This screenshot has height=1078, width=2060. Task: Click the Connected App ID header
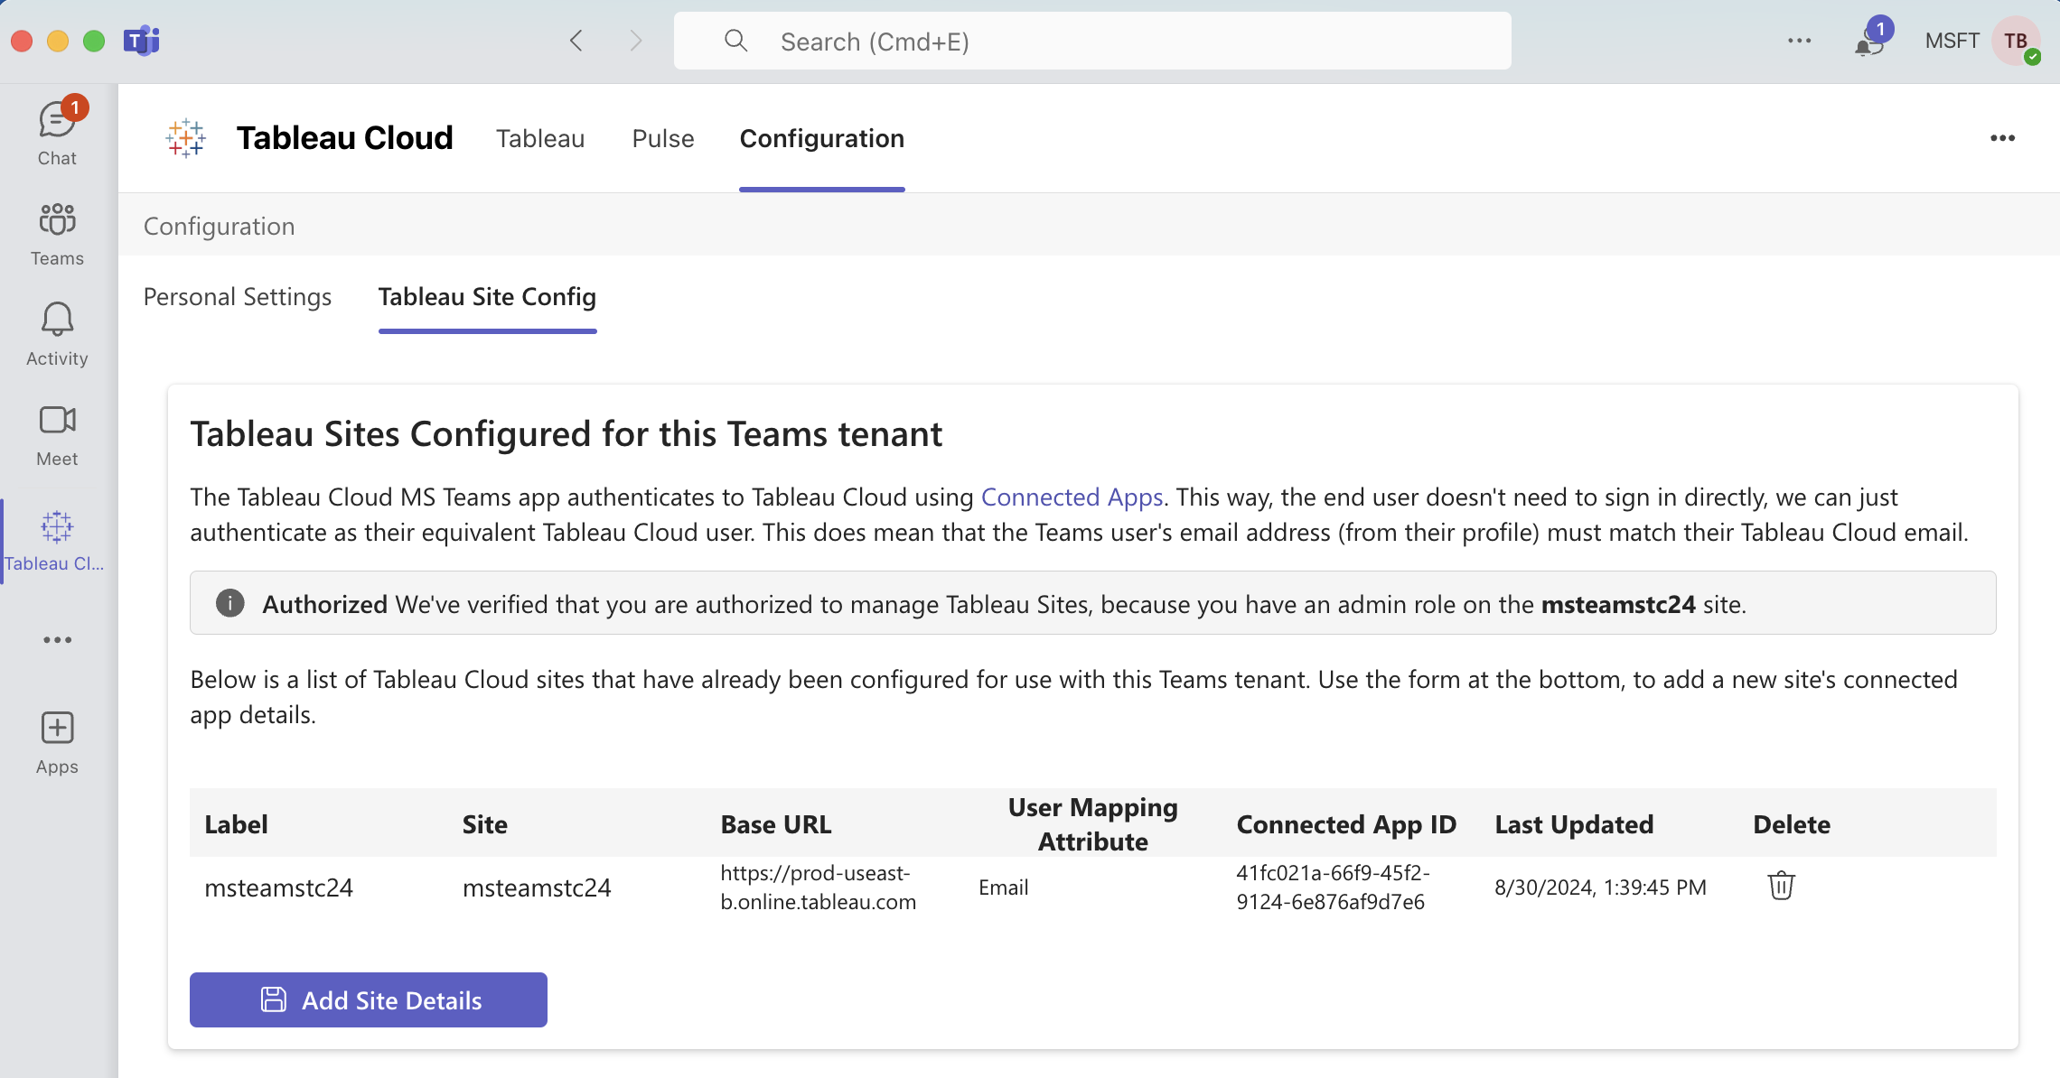(1346, 824)
